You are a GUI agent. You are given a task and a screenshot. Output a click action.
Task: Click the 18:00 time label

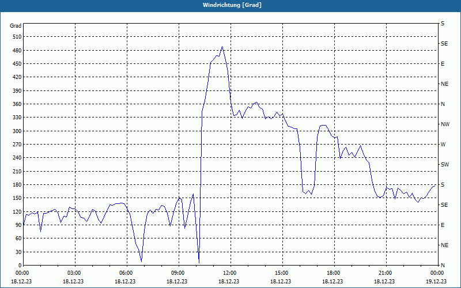point(334,272)
